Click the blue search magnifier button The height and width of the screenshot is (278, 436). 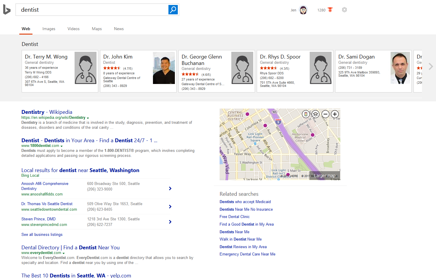point(173,10)
